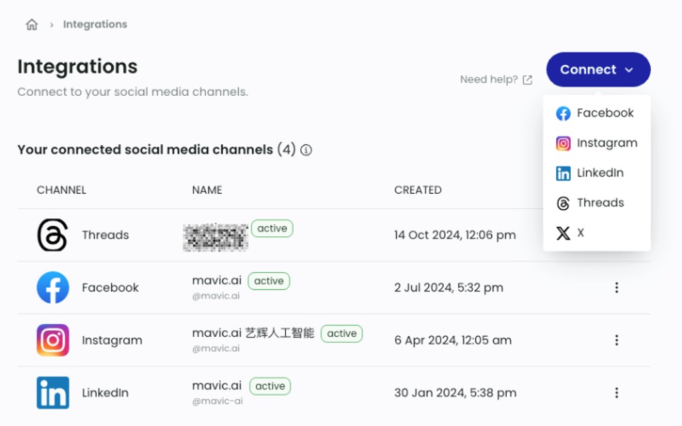Click the Integrations breadcrumb link

[95, 25]
